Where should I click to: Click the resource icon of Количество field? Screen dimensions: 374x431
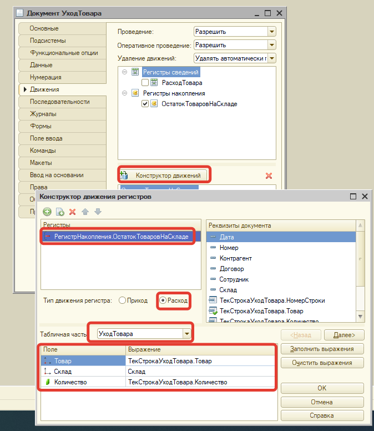pyautogui.click(x=48, y=382)
